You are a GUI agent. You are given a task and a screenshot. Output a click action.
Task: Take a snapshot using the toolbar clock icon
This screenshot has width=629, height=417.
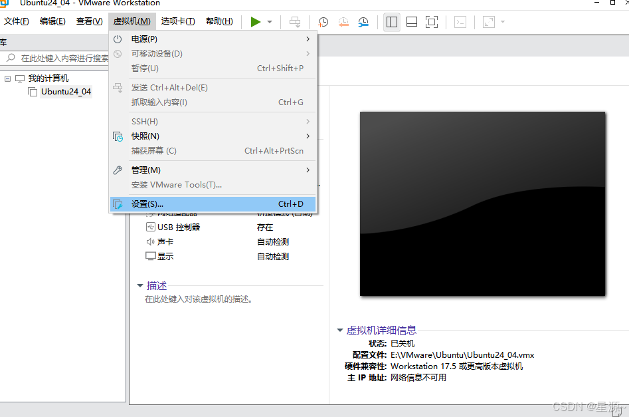(x=323, y=22)
